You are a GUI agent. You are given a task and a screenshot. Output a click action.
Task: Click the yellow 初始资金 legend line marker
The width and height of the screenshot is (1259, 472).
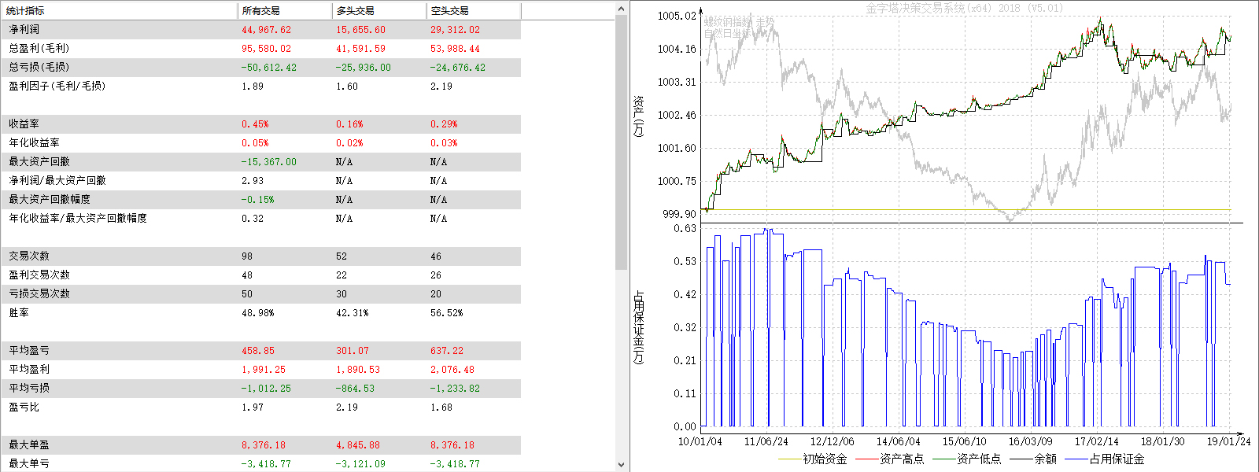pos(789,459)
